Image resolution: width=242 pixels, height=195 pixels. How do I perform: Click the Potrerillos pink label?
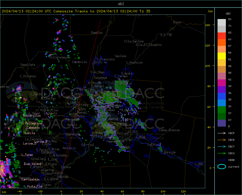[x=32, y=116]
